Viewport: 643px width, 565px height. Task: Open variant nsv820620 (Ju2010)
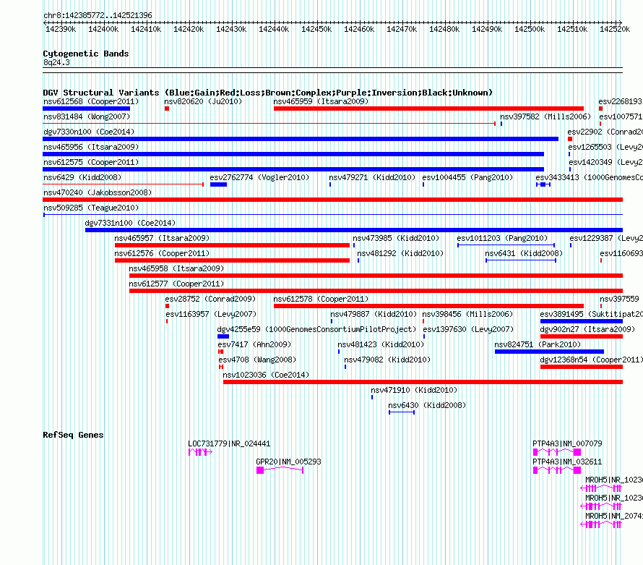point(203,101)
